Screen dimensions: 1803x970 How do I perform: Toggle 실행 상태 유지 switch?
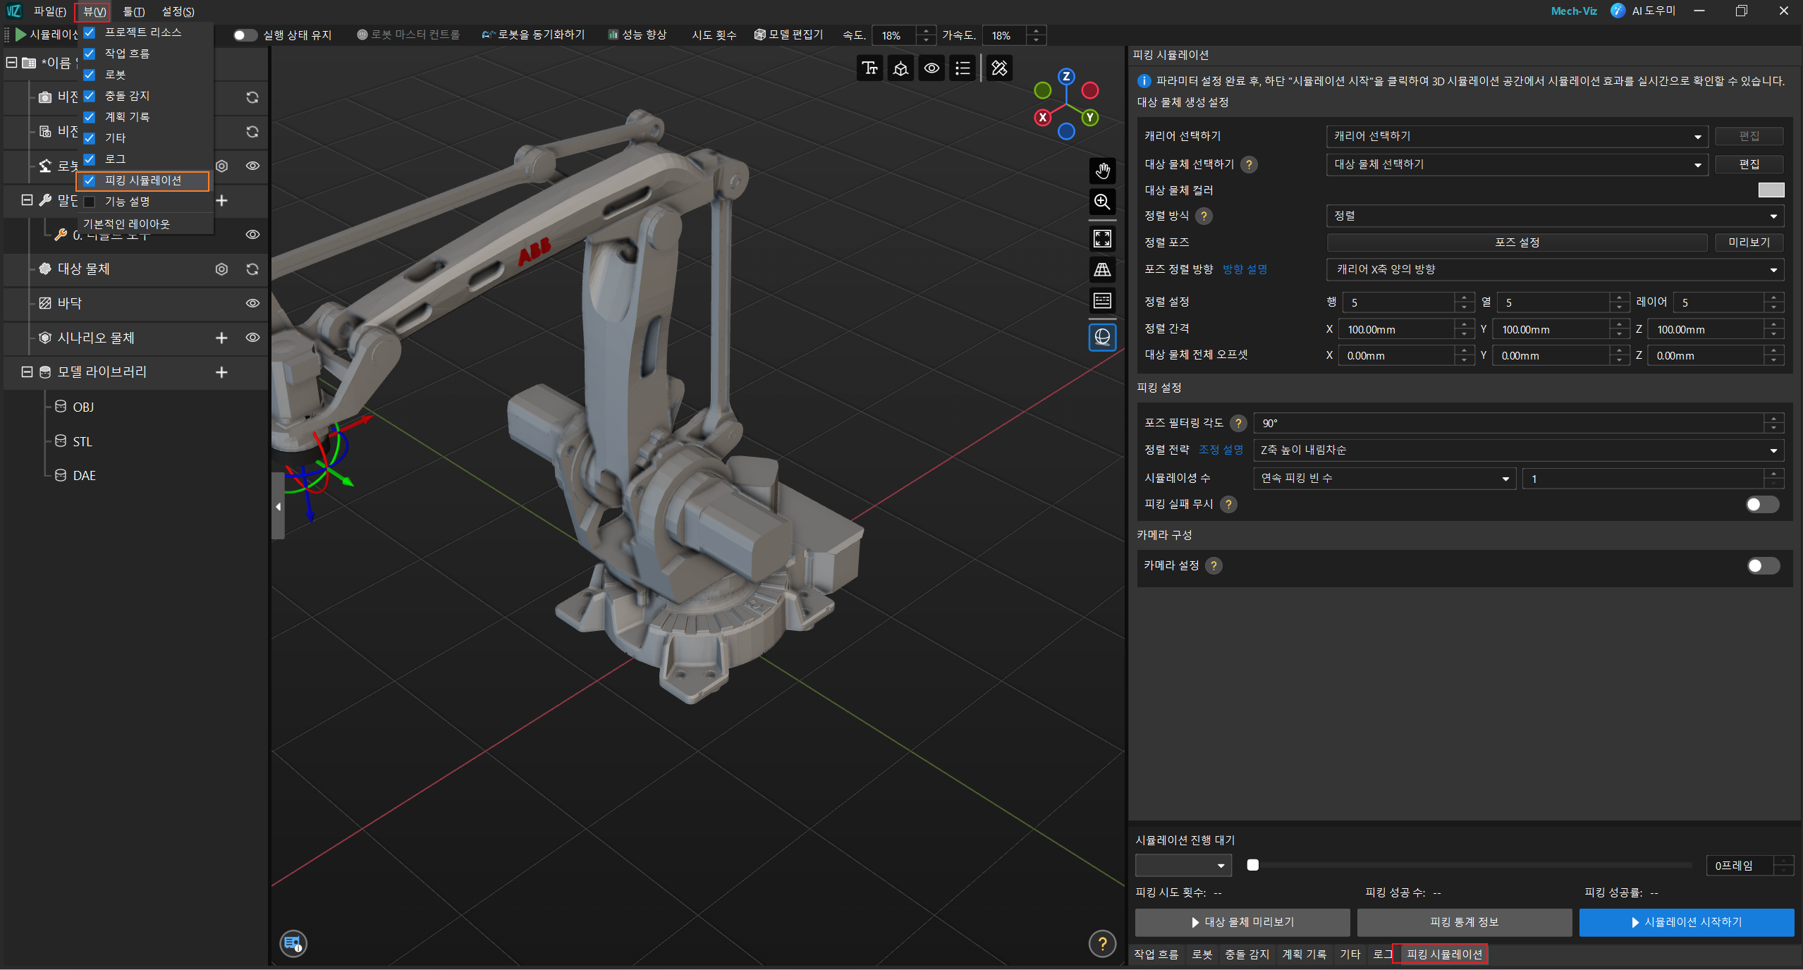(245, 35)
